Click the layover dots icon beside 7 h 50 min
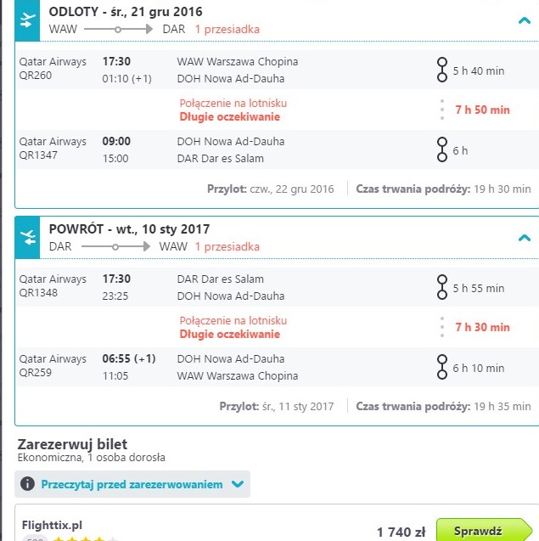 click(442, 110)
